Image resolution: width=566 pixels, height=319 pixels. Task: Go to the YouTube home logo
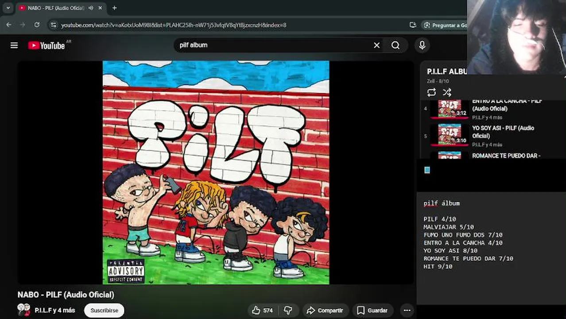click(x=47, y=45)
